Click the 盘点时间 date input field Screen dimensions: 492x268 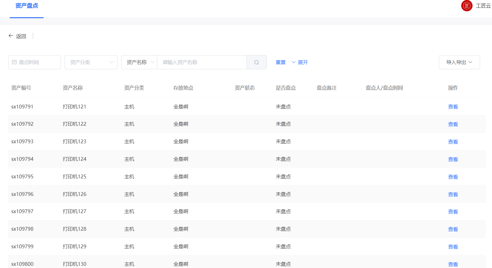[x=35, y=62]
